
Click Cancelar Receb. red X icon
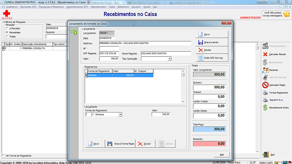click(265, 54)
